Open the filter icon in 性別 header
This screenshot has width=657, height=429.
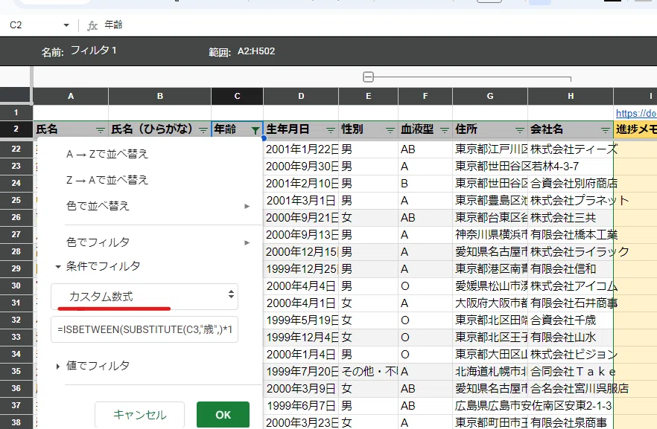390,130
